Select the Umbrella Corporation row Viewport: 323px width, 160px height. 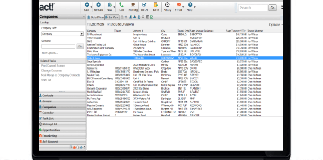(x=185, y=88)
